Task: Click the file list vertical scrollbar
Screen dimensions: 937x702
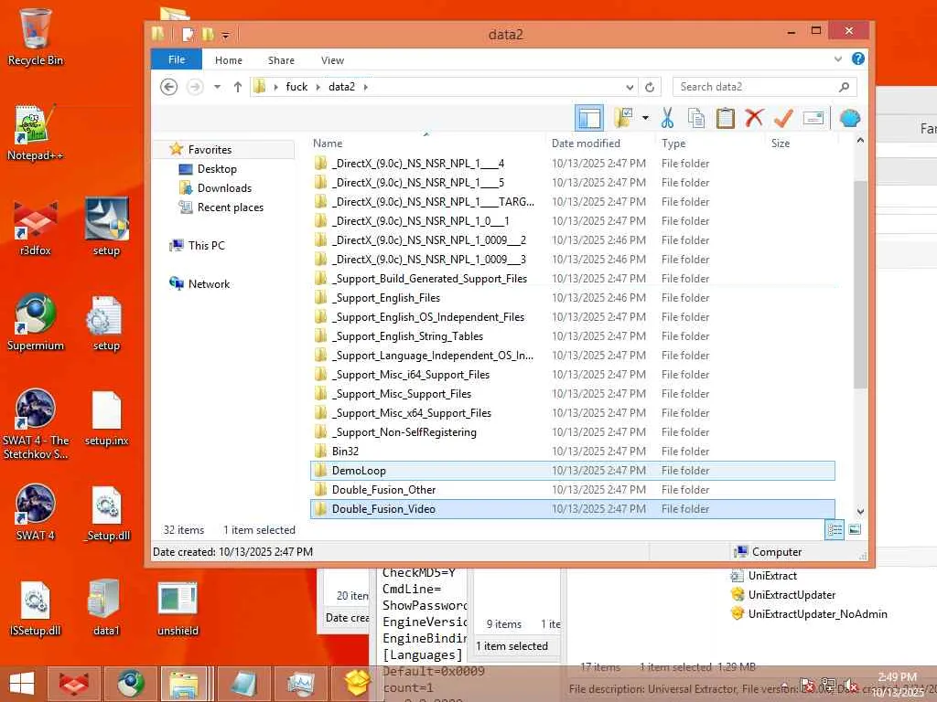Action: click(860, 283)
